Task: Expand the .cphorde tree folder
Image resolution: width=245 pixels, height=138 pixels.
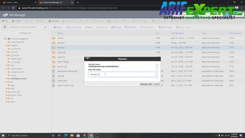Action: pos(7,55)
